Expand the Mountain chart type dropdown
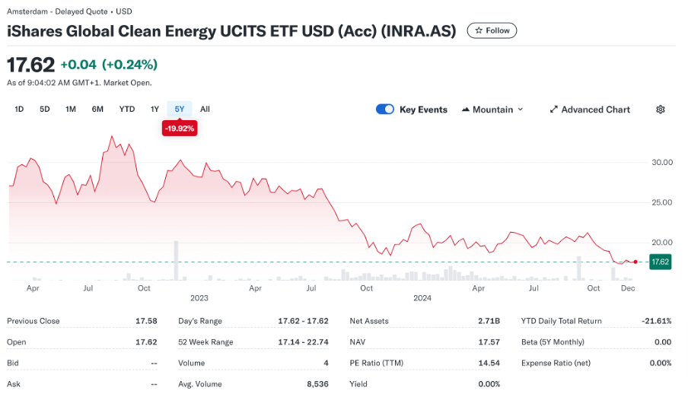This screenshot has height=397, width=688. 521,110
